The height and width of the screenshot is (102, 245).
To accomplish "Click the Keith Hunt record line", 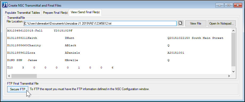I will (115, 38).
